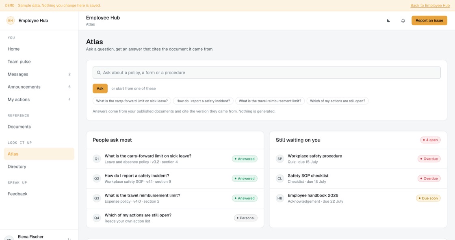Toggle dark mode moon icon

(388, 21)
